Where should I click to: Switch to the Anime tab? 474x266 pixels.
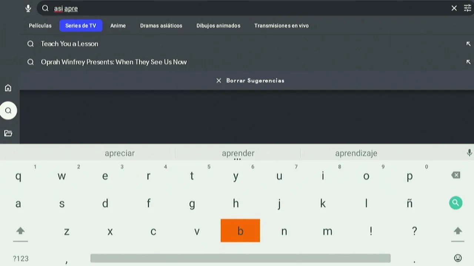coord(118,25)
